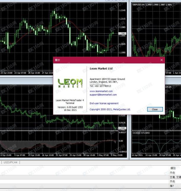Viewport: 181px width, 191px height.
Task: Click the Copyright MetaQuotes Ltd. link
Action: click(x=110, y=109)
